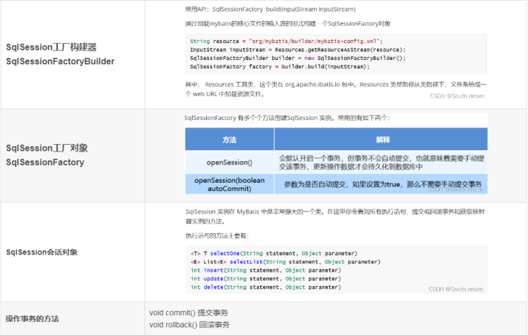Click the heading 'SqlSession会话对象'

[x=42, y=252]
